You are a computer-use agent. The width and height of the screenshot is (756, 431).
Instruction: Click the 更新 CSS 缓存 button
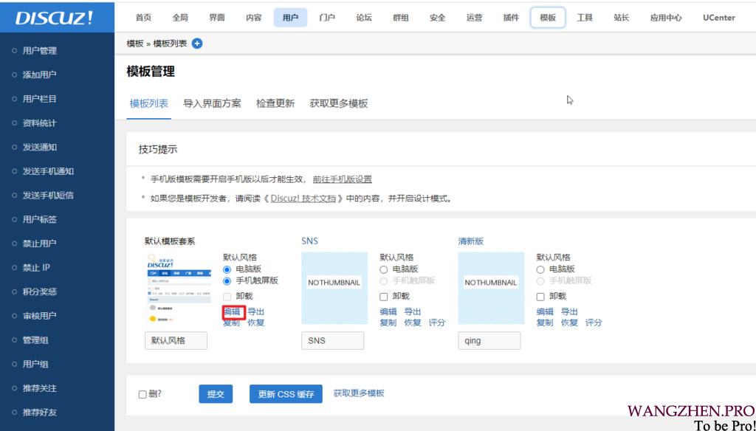coord(286,394)
